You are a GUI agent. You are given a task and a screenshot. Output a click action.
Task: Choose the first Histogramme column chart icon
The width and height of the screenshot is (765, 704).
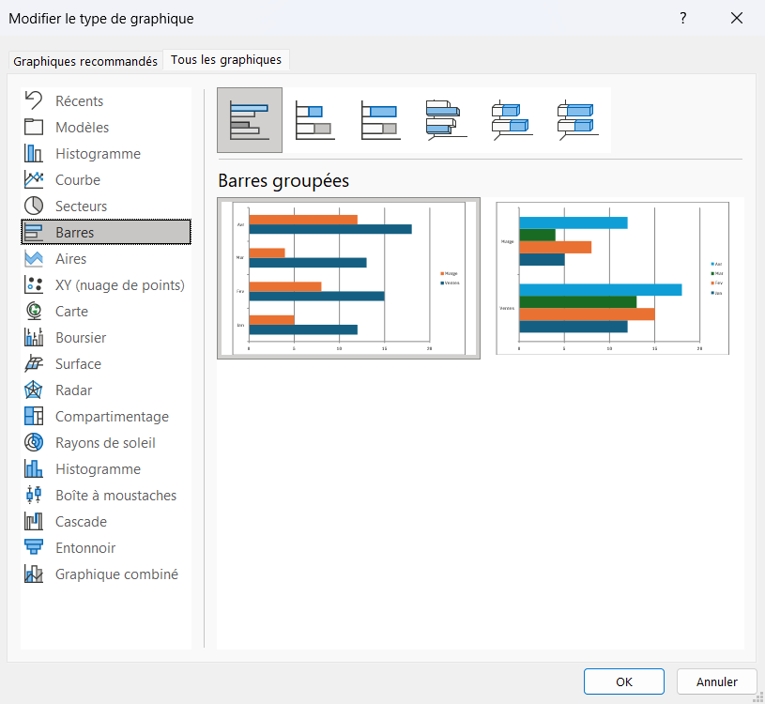click(x=34, y=153)
